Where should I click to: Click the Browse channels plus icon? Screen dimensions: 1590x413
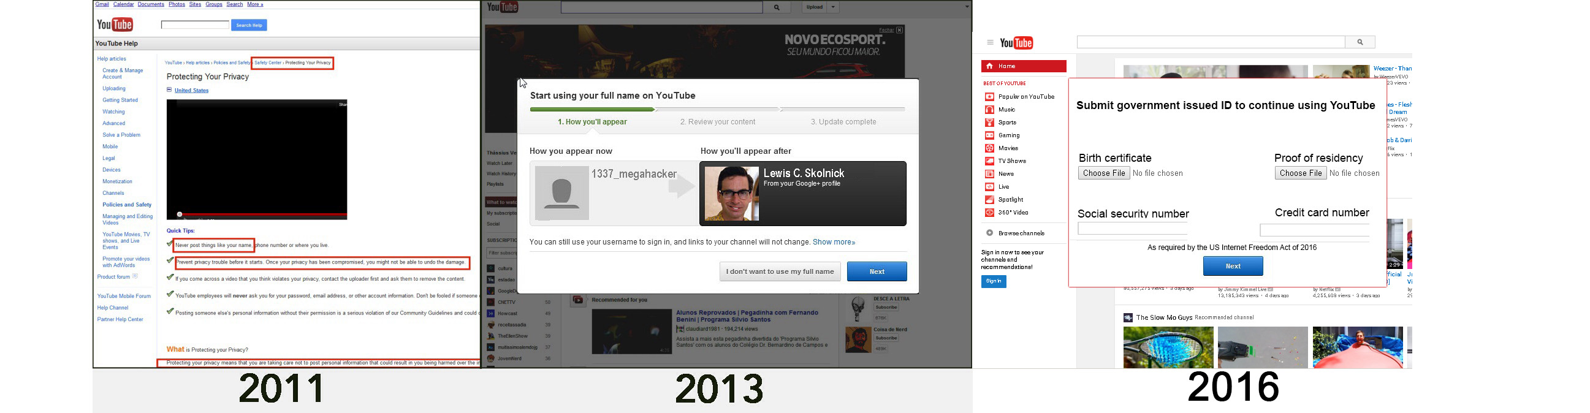click(989, 233)
